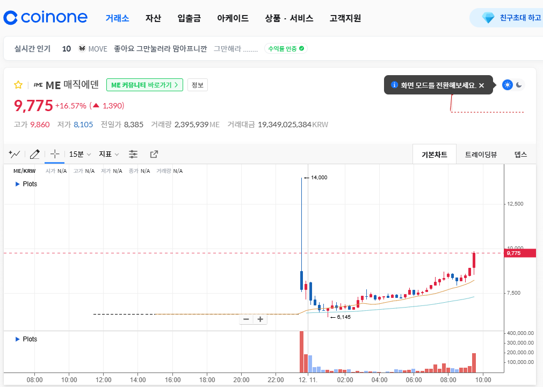This screenshot has width=543, height=387.
Task: Click the ME coin logo icon
Action: [x=38, y=85]
